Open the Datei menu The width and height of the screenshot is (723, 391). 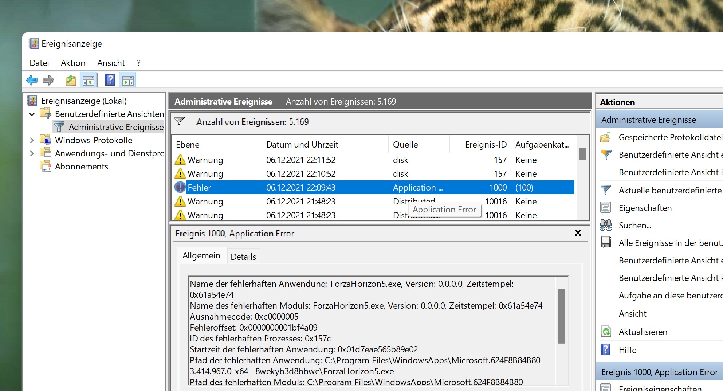pos(39,63)
